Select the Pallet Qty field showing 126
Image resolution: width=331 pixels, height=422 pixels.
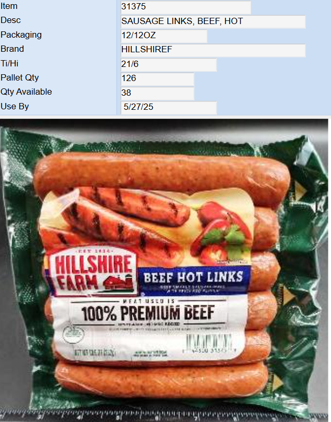(157, 79)
